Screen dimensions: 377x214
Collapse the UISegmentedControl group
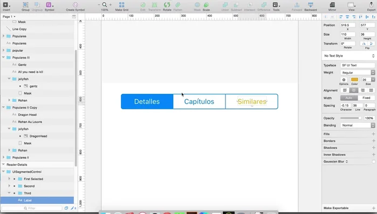coord(3,172)
